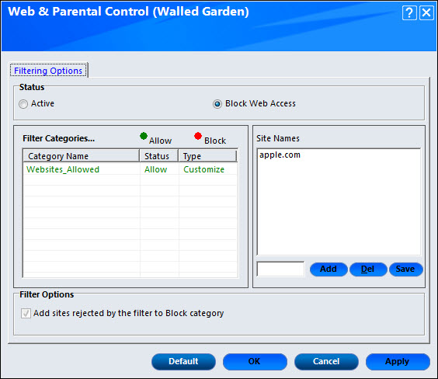Toggle Add sites rejected by filter checkbox
438x379 pixels.
[26, 313]
